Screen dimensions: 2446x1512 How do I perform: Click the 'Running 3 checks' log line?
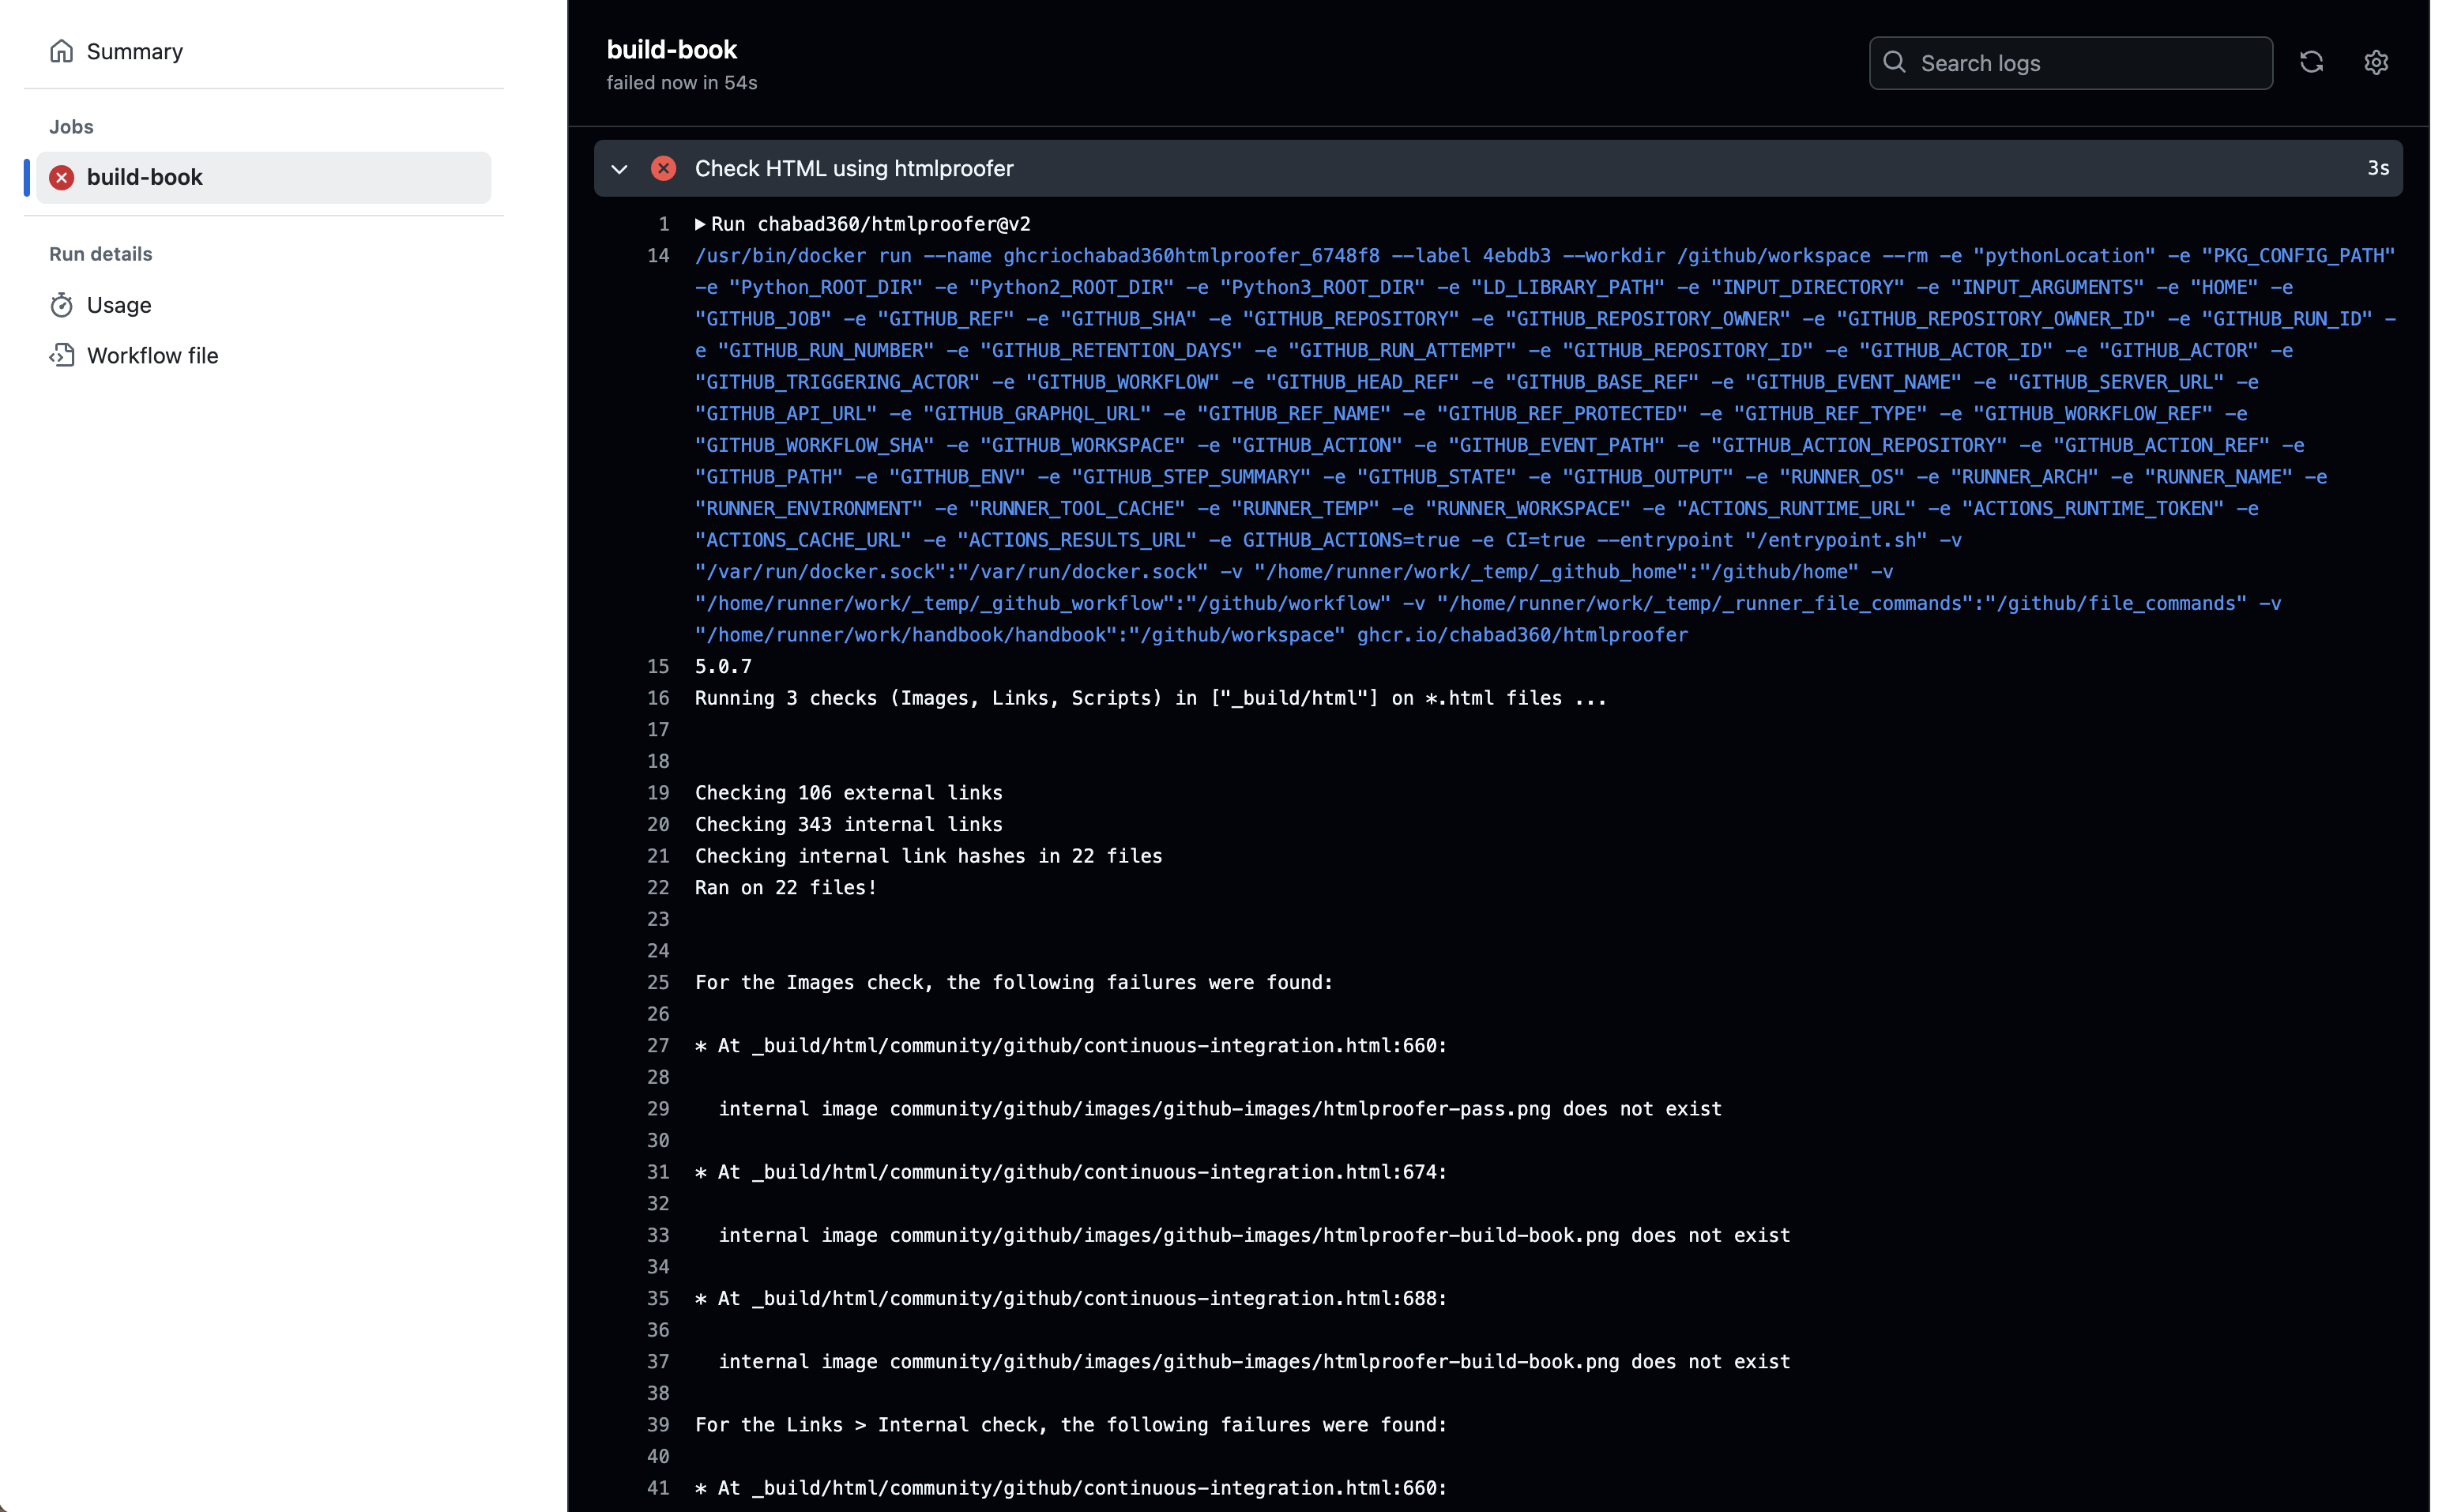tap(1150, 698)
